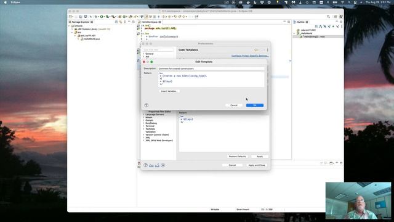This screenshot has width=394, height=222.
Task: Click Open Perspective toolbar icon
Action: point(336,17)
